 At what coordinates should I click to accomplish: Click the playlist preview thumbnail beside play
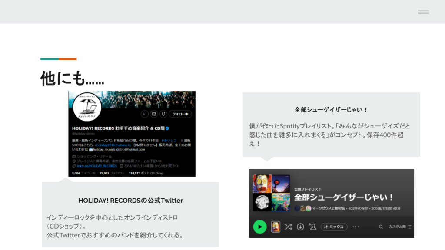click(276, 227)
